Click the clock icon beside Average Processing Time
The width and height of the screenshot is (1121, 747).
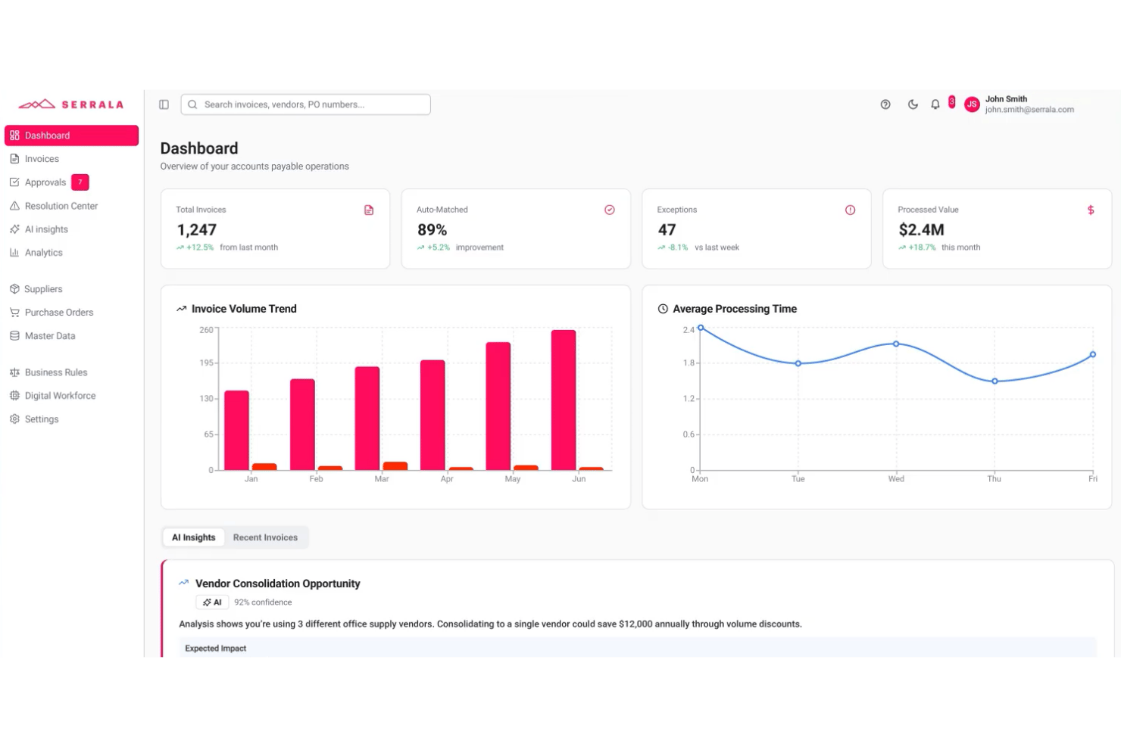[663, 309]
